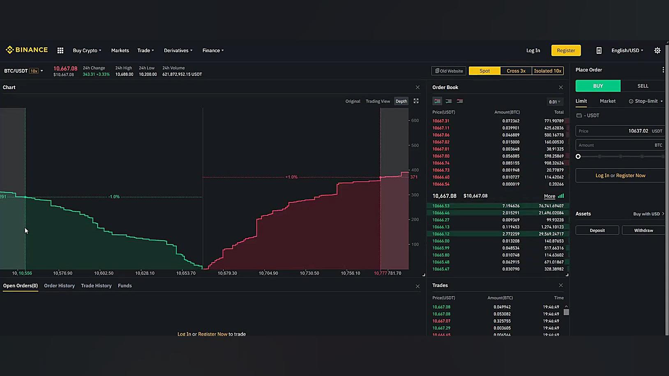Select the SELL order side
Screen dimensions: 669x376
pos(643,86)
